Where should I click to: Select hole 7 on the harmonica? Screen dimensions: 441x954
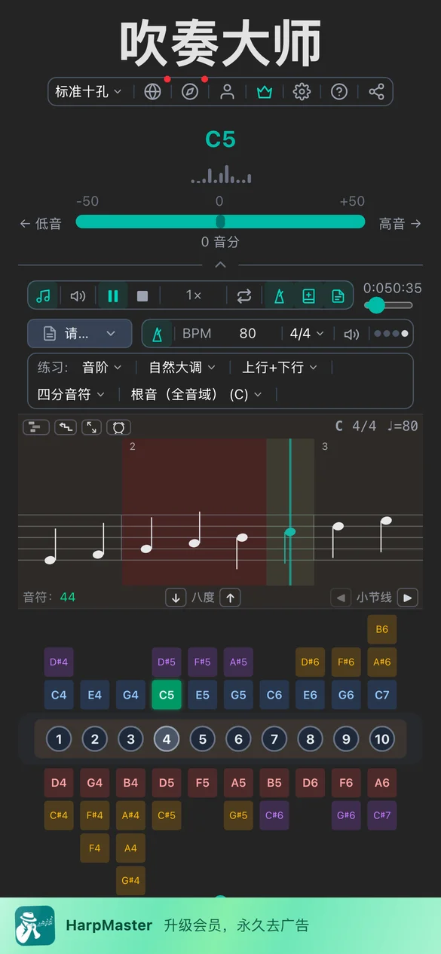point(274,739)
